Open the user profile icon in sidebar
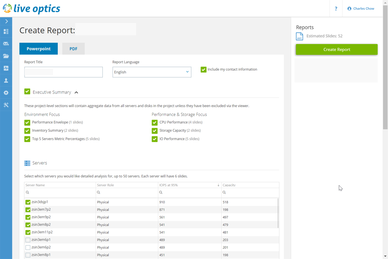The image size is (388, 259). click(6, 80)
